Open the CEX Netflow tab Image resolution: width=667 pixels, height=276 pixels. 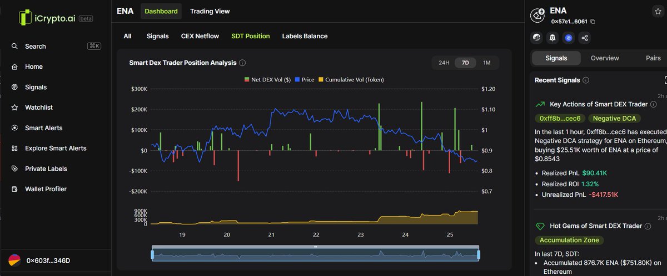tap(200, 36)
